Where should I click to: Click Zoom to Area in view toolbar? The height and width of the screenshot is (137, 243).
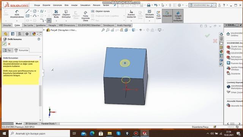click(107, 30)
